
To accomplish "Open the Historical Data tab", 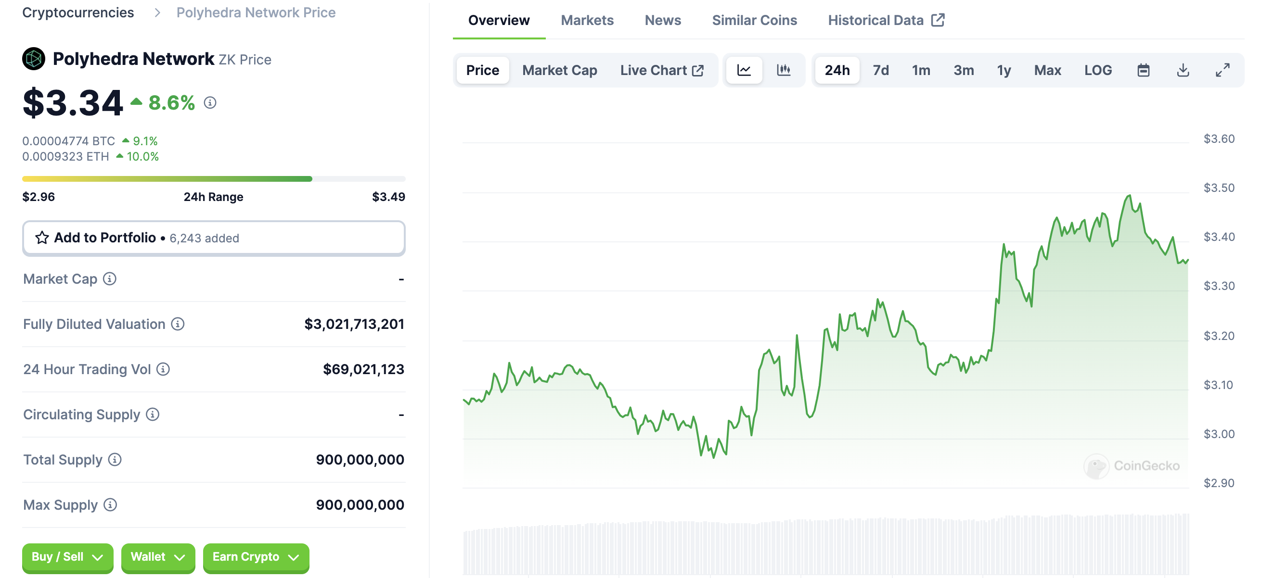I will pos(886,20).
